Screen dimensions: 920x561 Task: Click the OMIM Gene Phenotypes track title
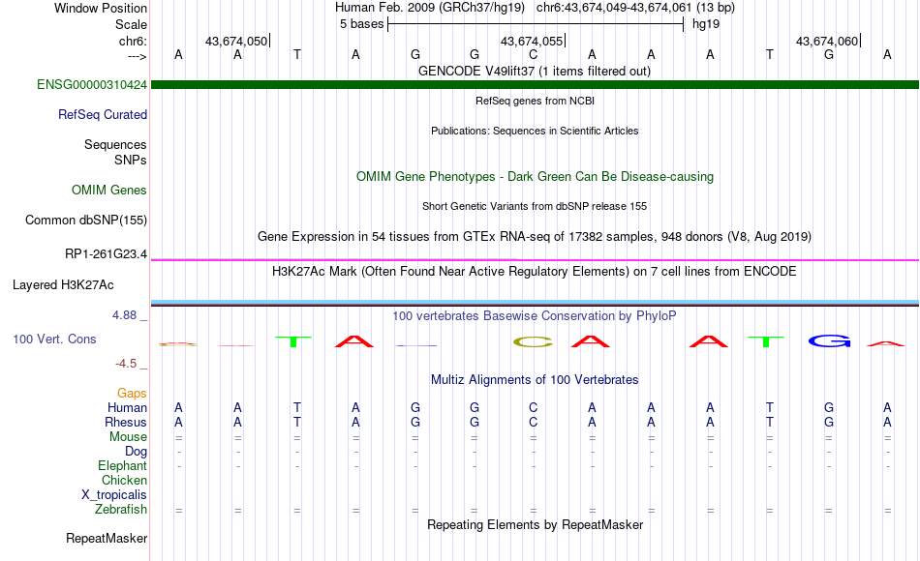(535, 176)
